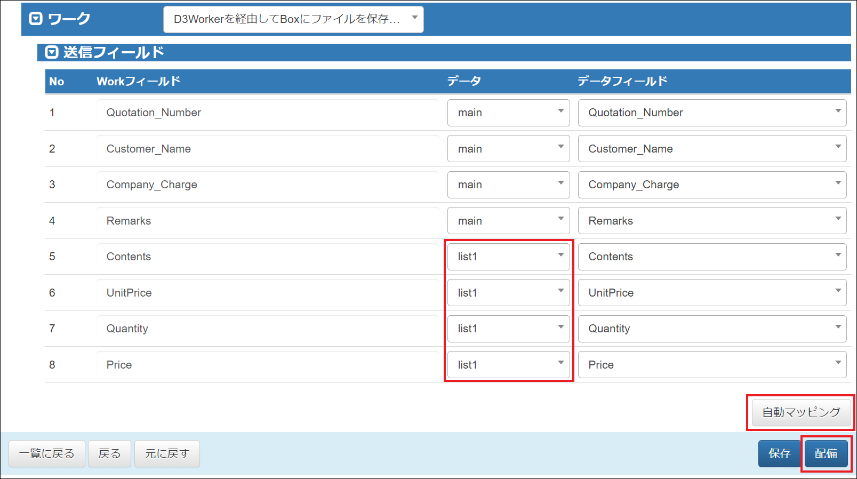857x479 pixels.
Task: Open data dropdown for Company_Charge row
Action: (x=508, y=185)
